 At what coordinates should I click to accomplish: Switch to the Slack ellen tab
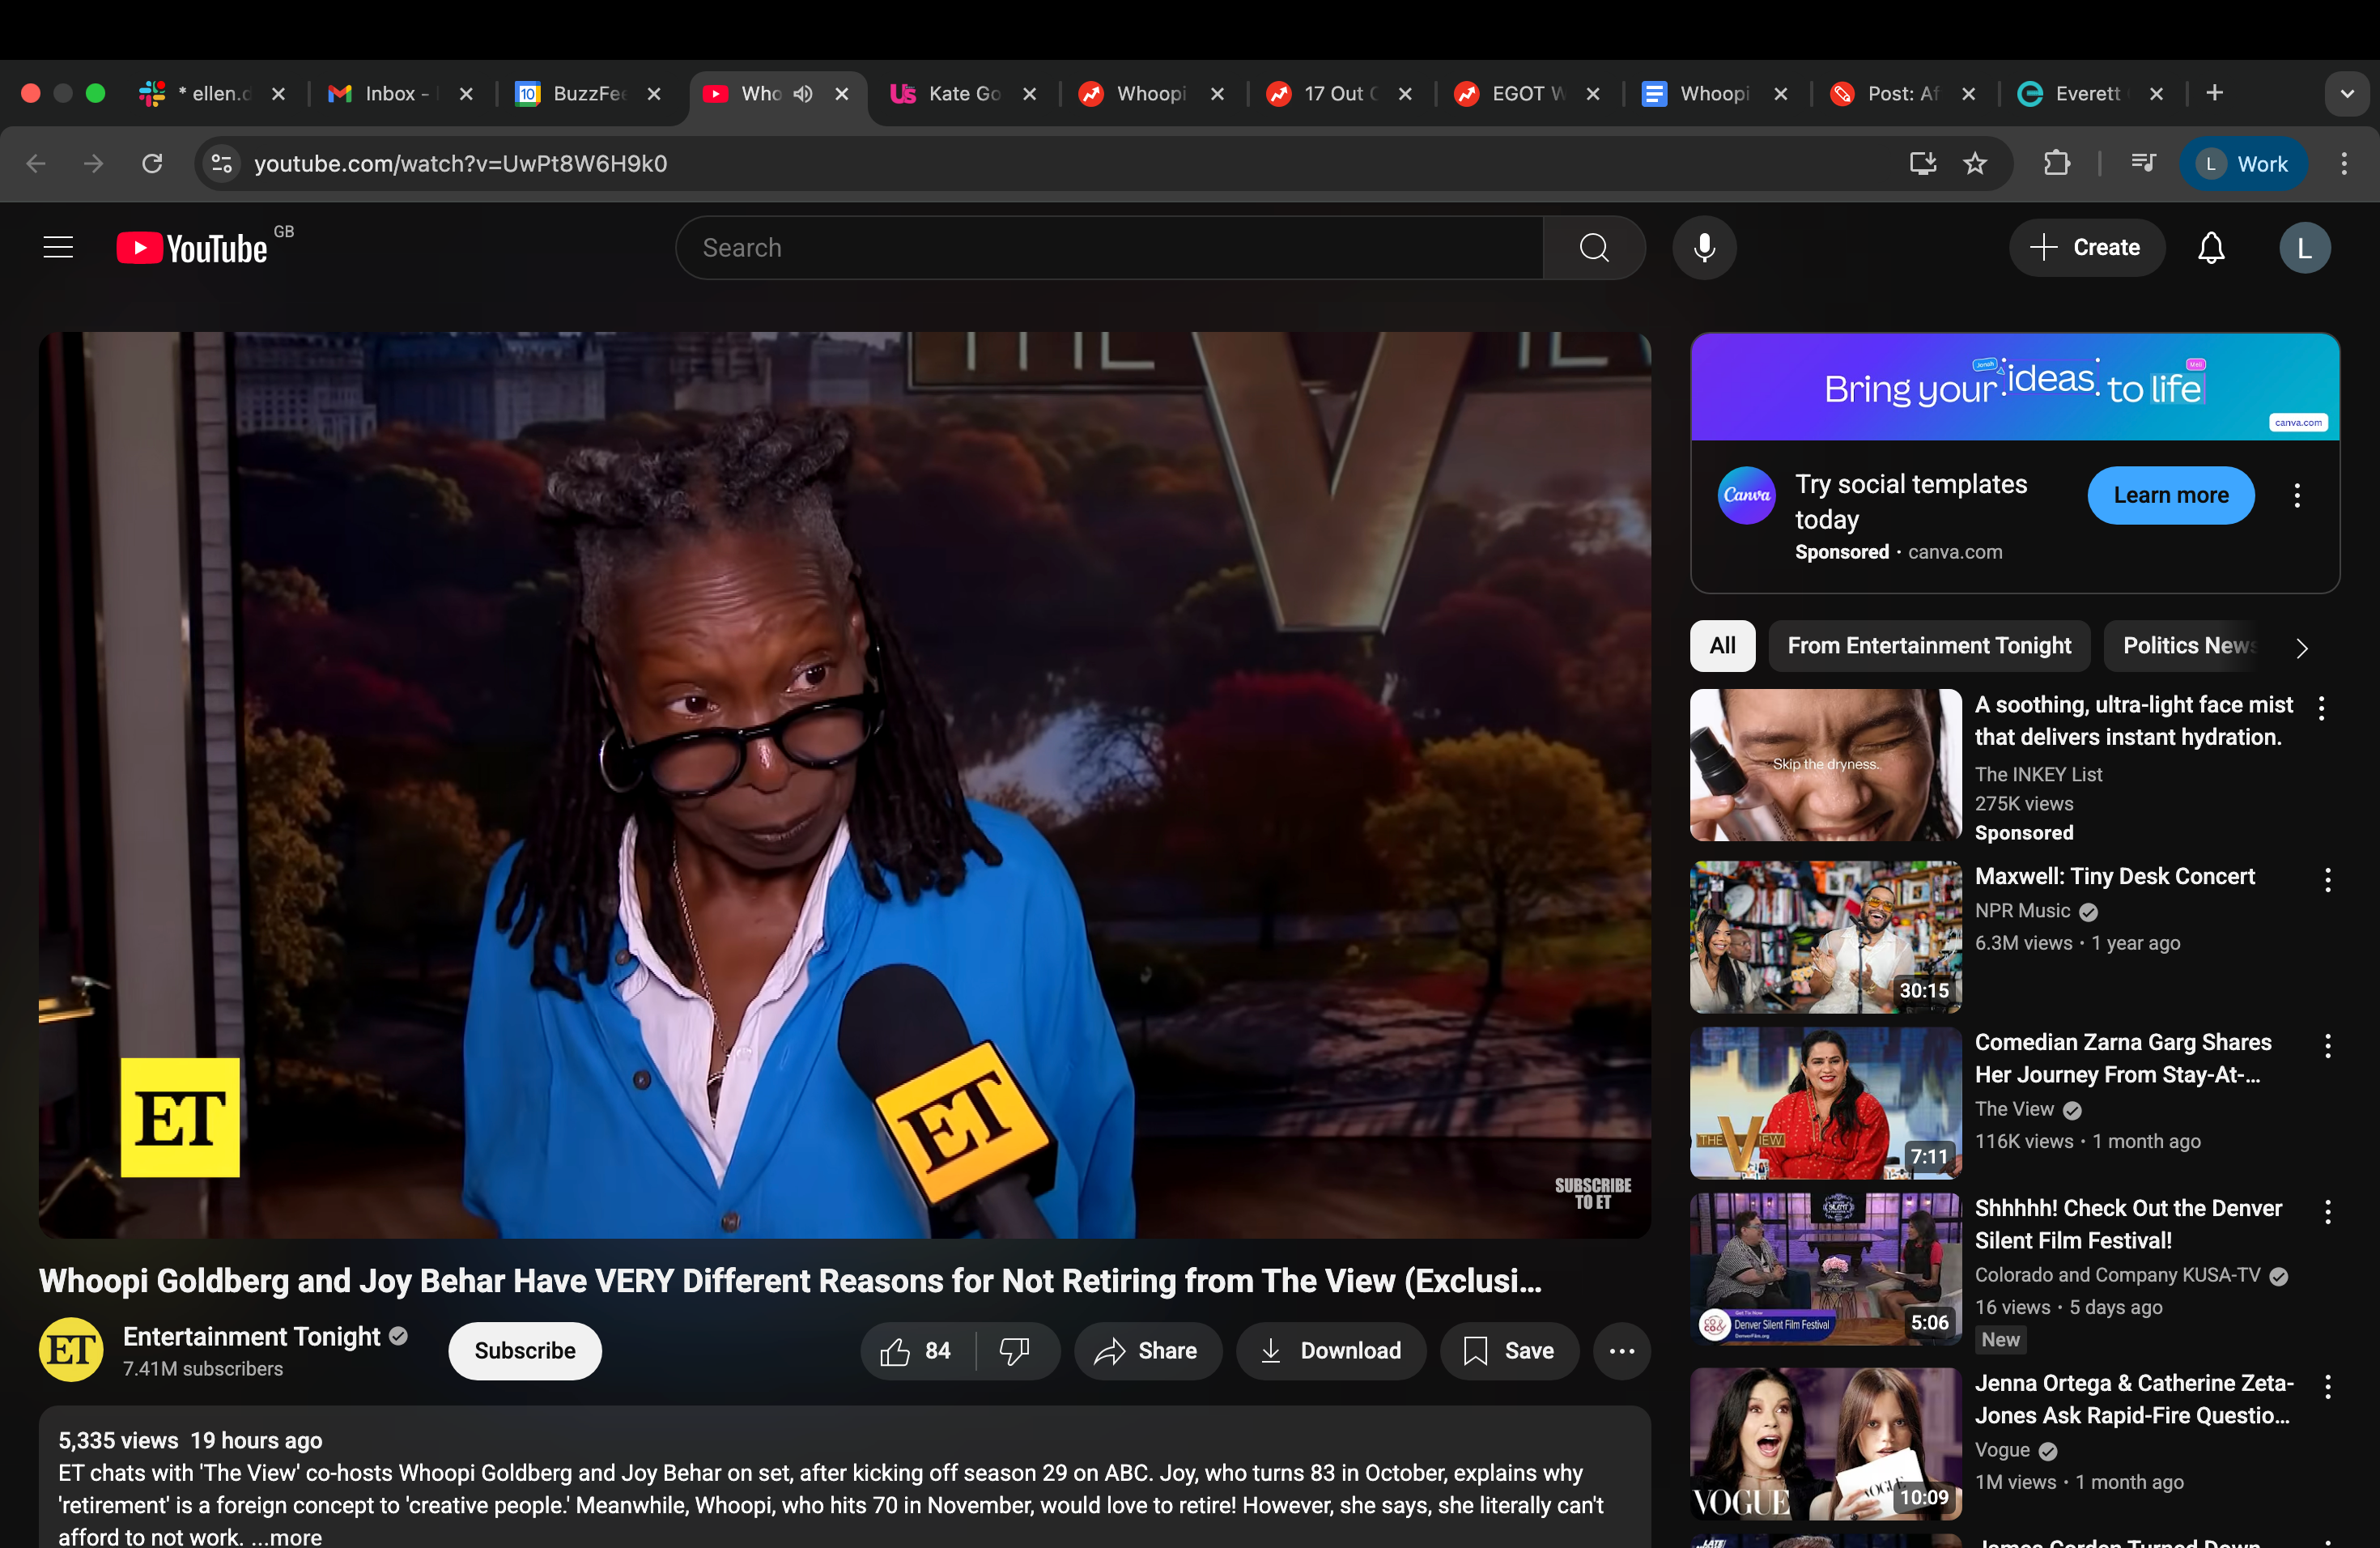click(x=212, y=93)
